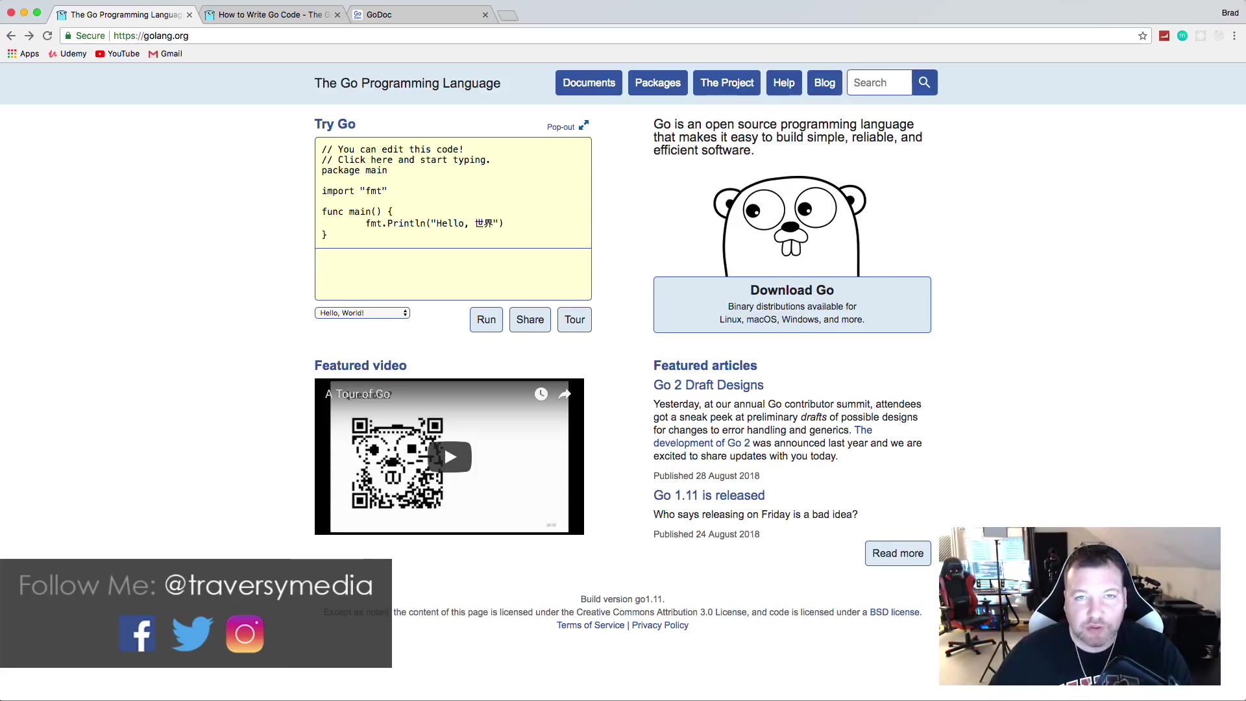This screenshot has height=701, width=1246.
Task: Click the Help navigation button
Action: [x=785, y=82]
